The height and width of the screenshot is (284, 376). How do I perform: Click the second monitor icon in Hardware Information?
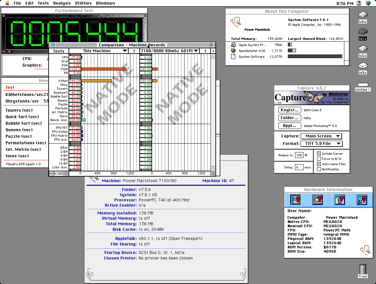click(318, 199)
